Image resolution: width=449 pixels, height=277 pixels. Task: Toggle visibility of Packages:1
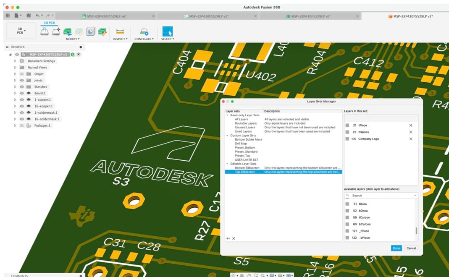[22, 125]
